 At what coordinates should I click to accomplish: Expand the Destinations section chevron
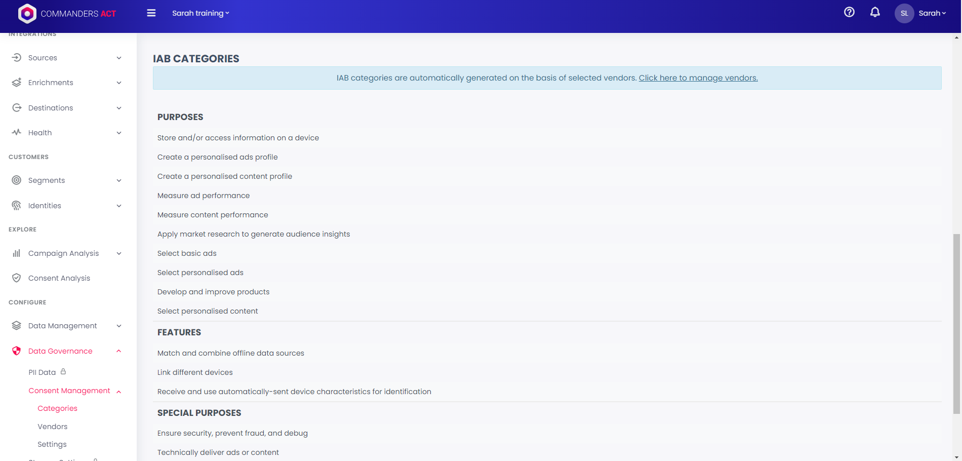point(119,108)
